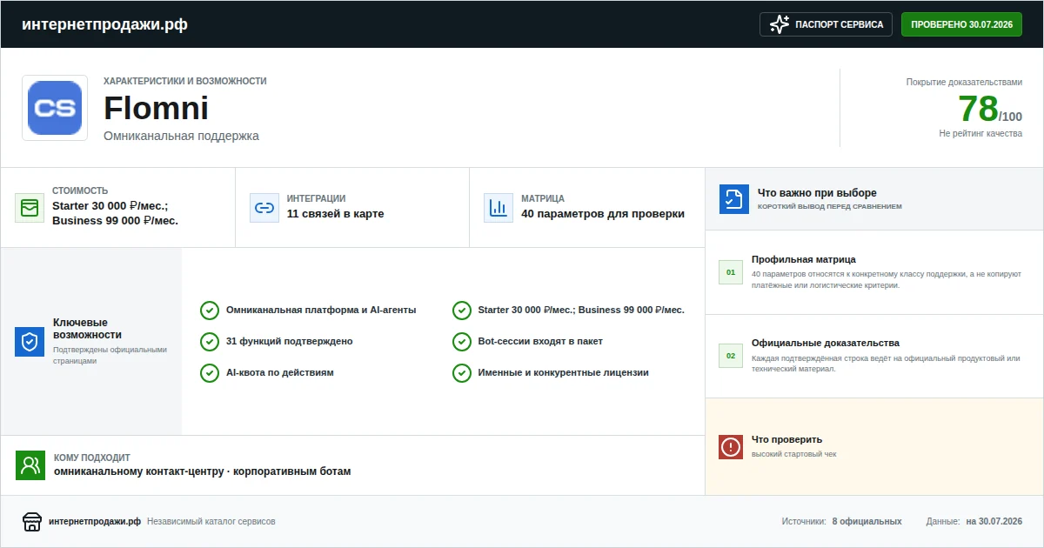Image resolution: width=1044 pixels, height=548 pixels.
Task: Click the 8 официальных sources value
Action: coord(867,522)
